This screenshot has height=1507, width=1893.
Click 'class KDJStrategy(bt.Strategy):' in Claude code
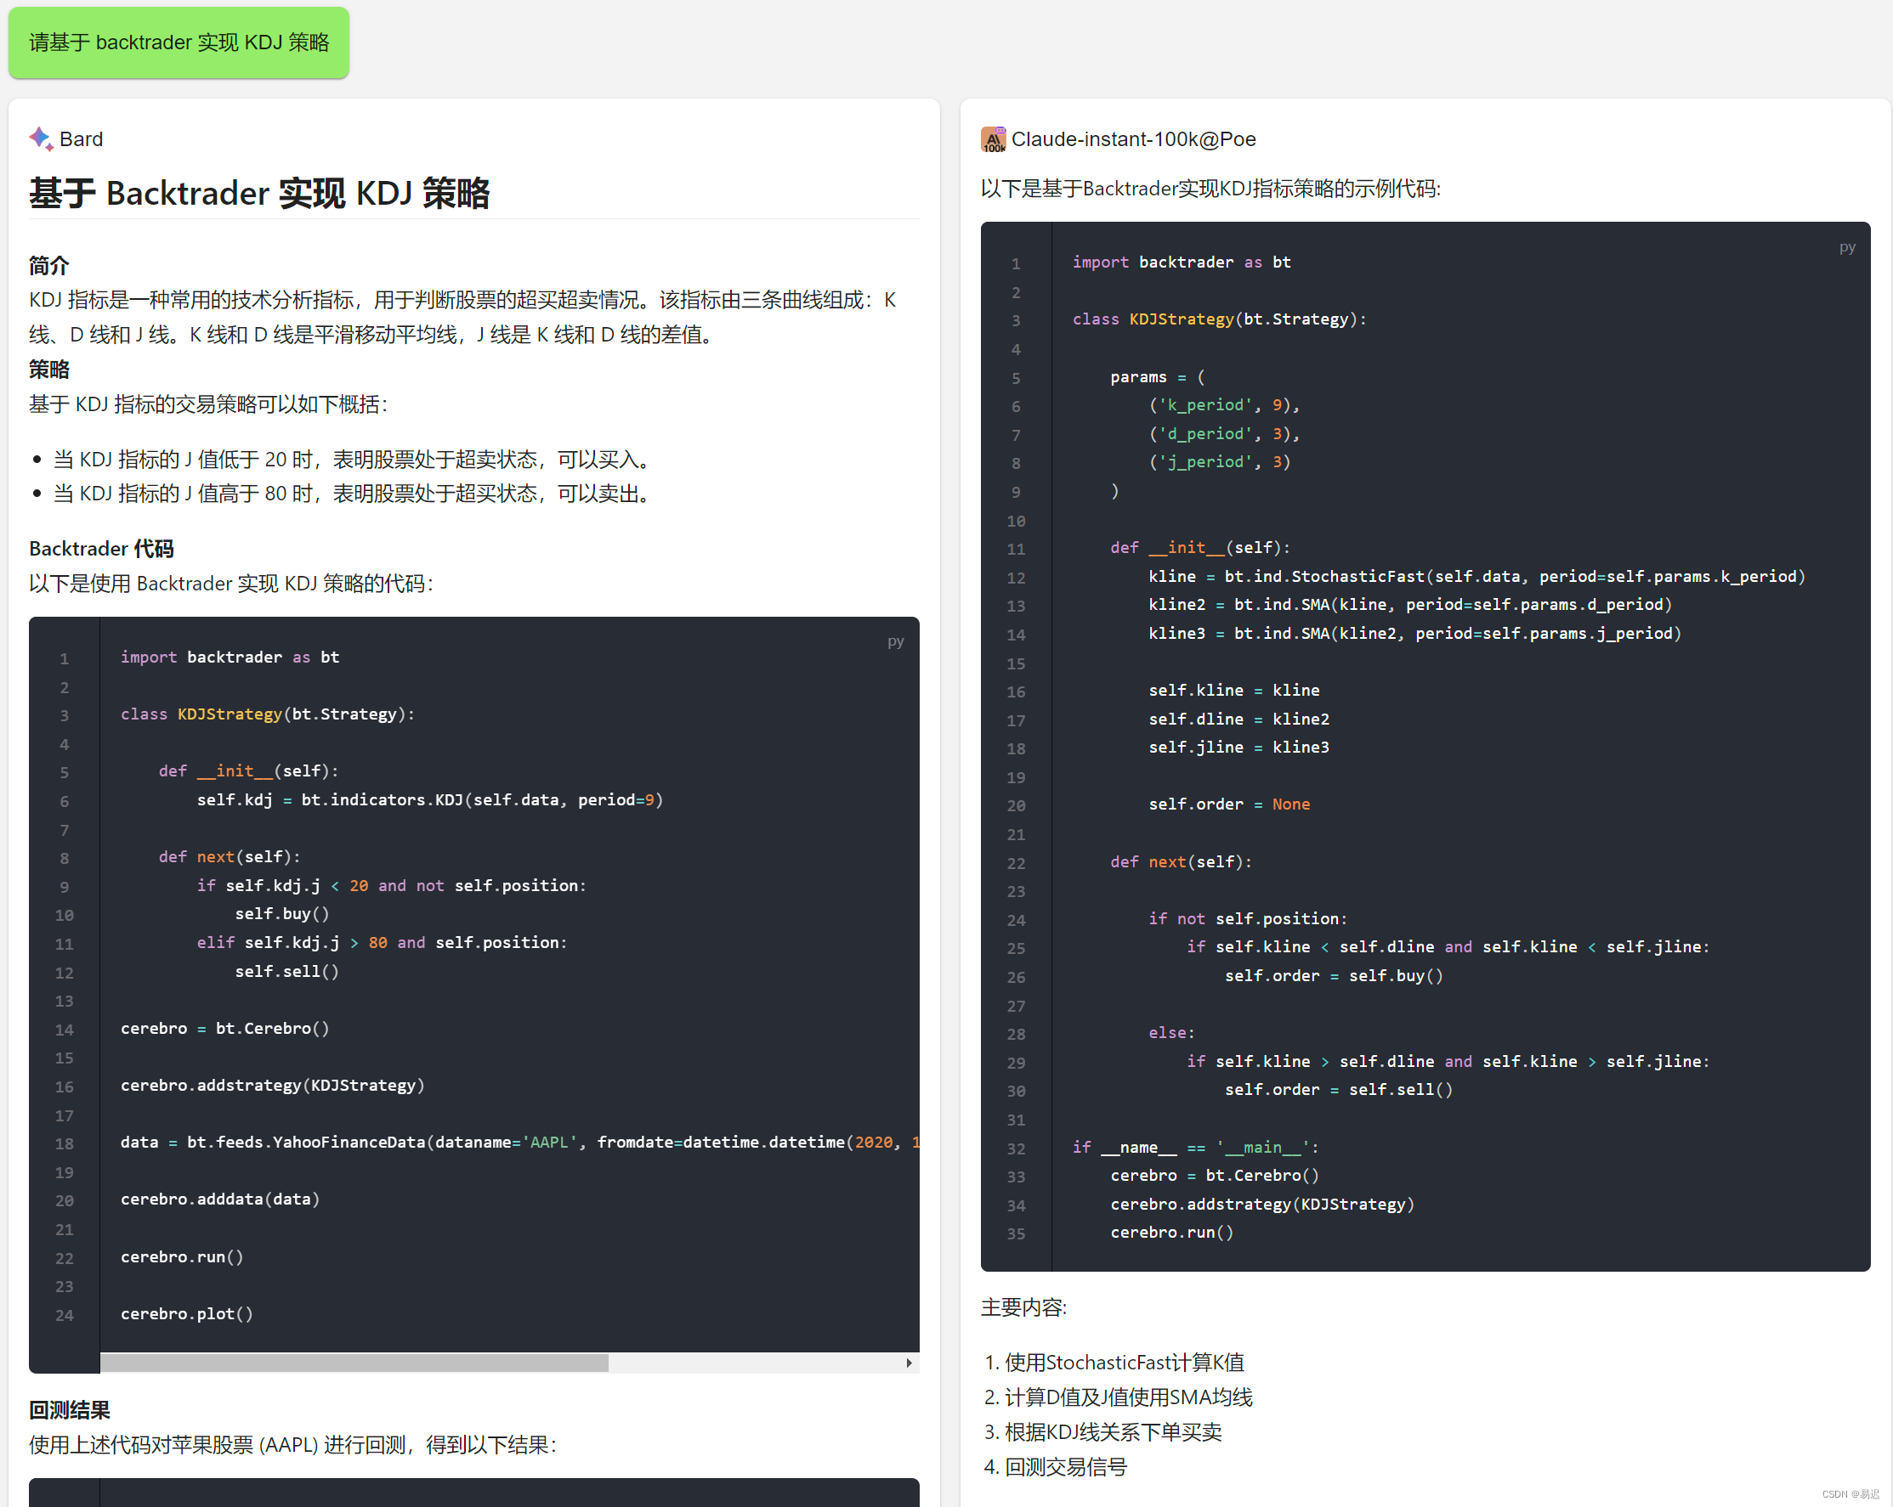1220,319
